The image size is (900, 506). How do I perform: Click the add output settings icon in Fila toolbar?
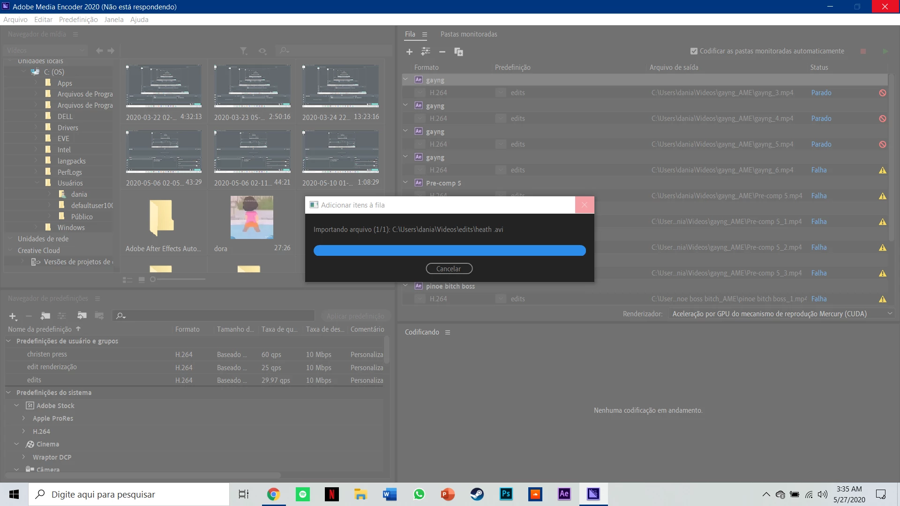click(x=426, y=52)
